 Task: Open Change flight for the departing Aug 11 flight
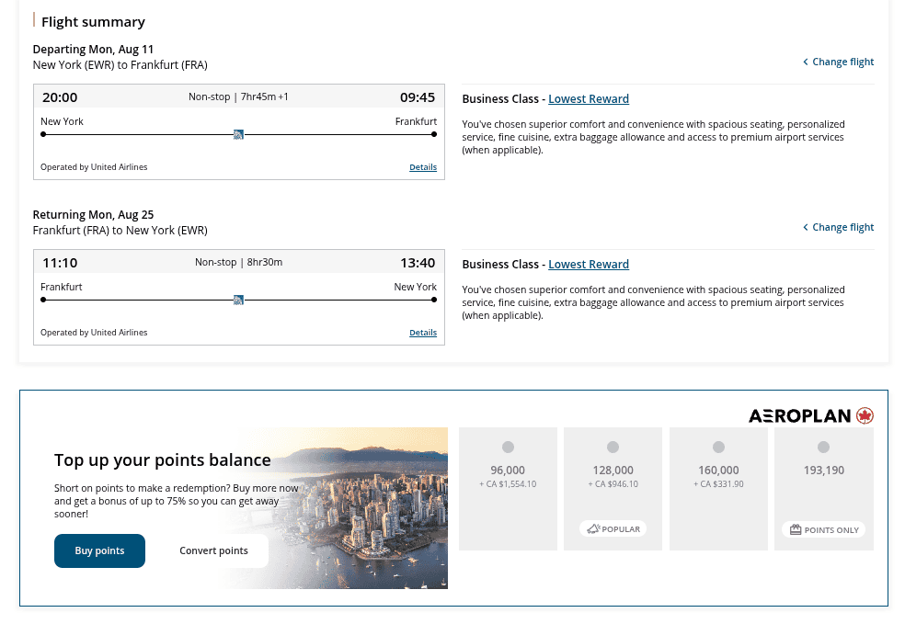point(838,62)
